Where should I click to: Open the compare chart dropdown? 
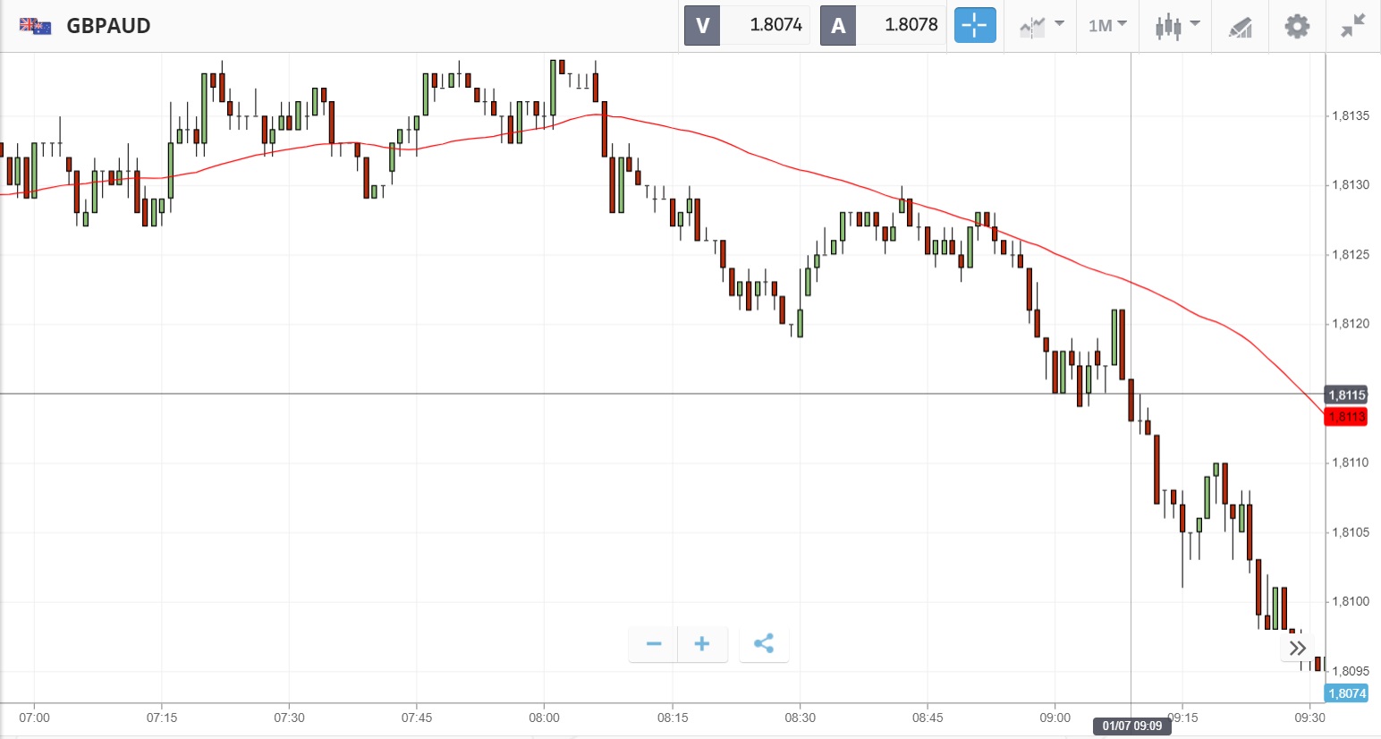1041,26
